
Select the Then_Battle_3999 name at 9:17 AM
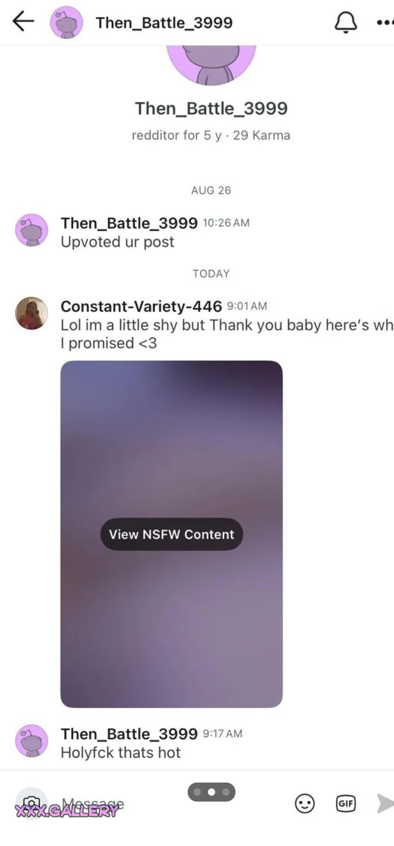129,733
